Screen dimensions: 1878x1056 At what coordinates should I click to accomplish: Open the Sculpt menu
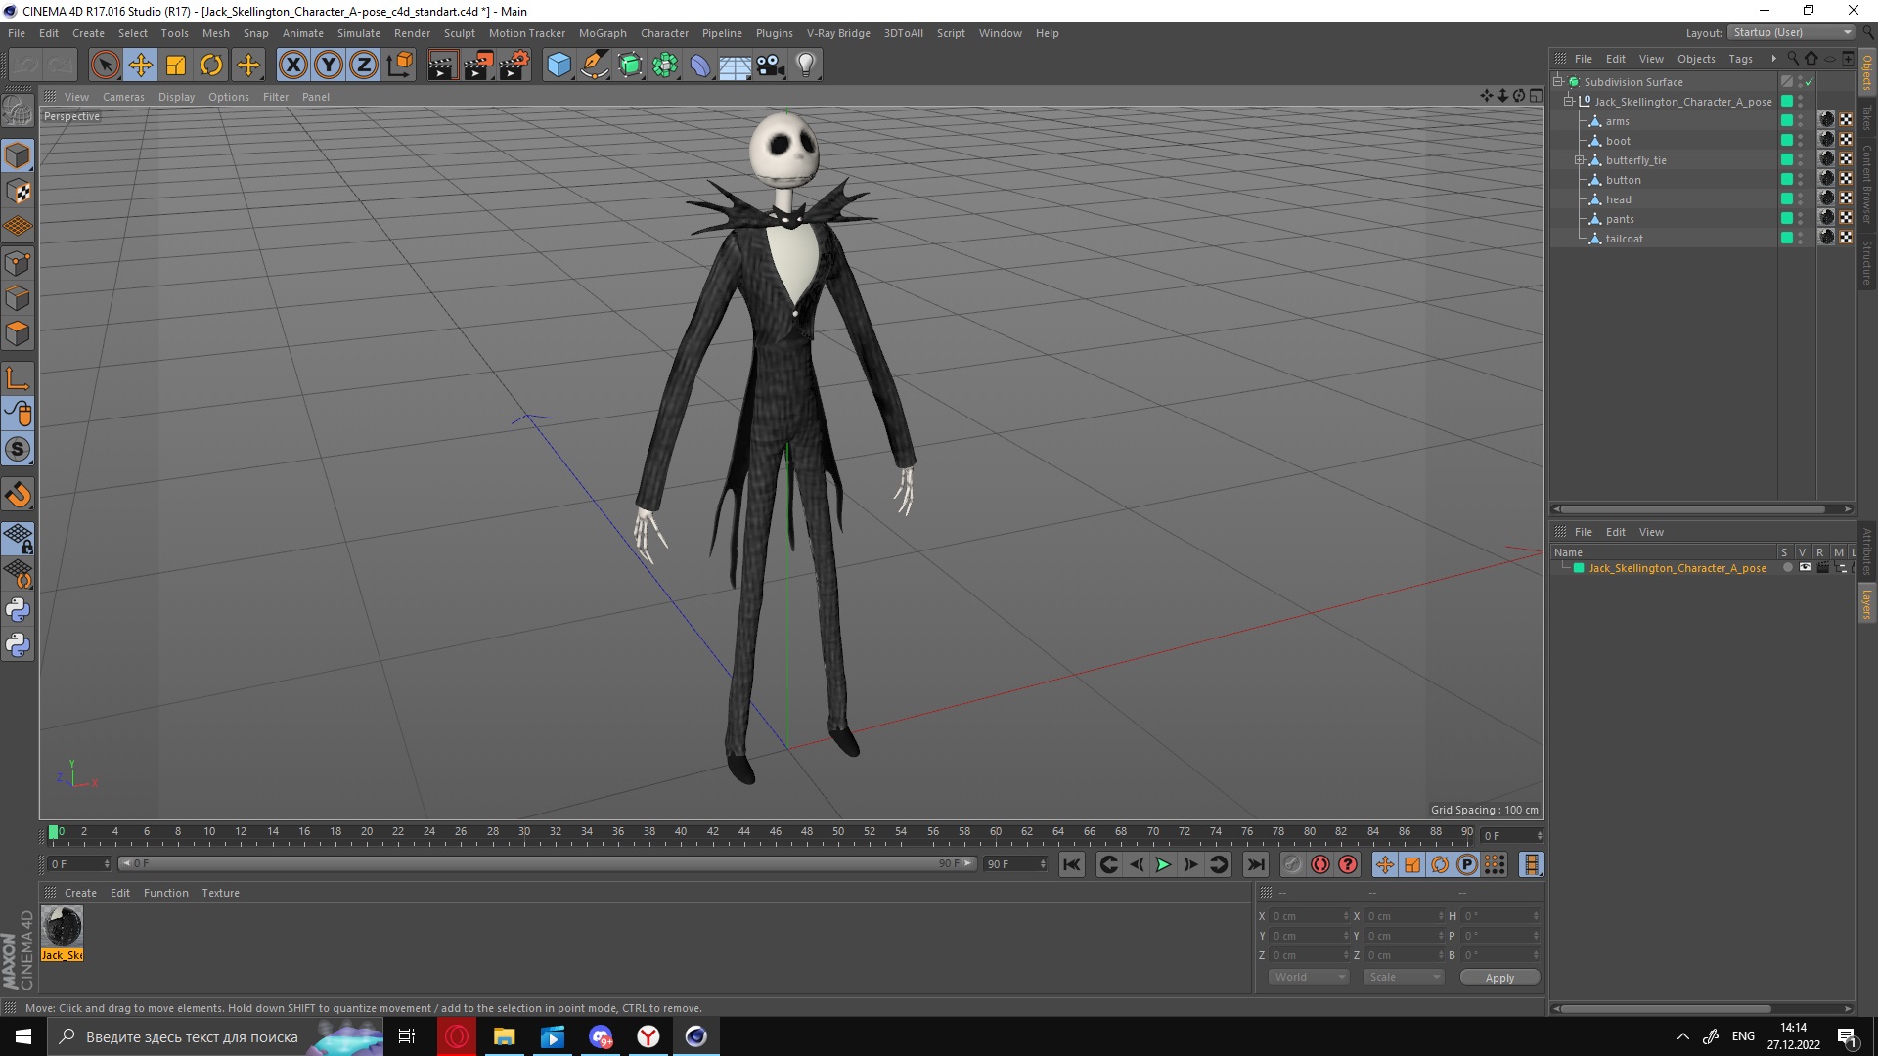coord(459,33)
